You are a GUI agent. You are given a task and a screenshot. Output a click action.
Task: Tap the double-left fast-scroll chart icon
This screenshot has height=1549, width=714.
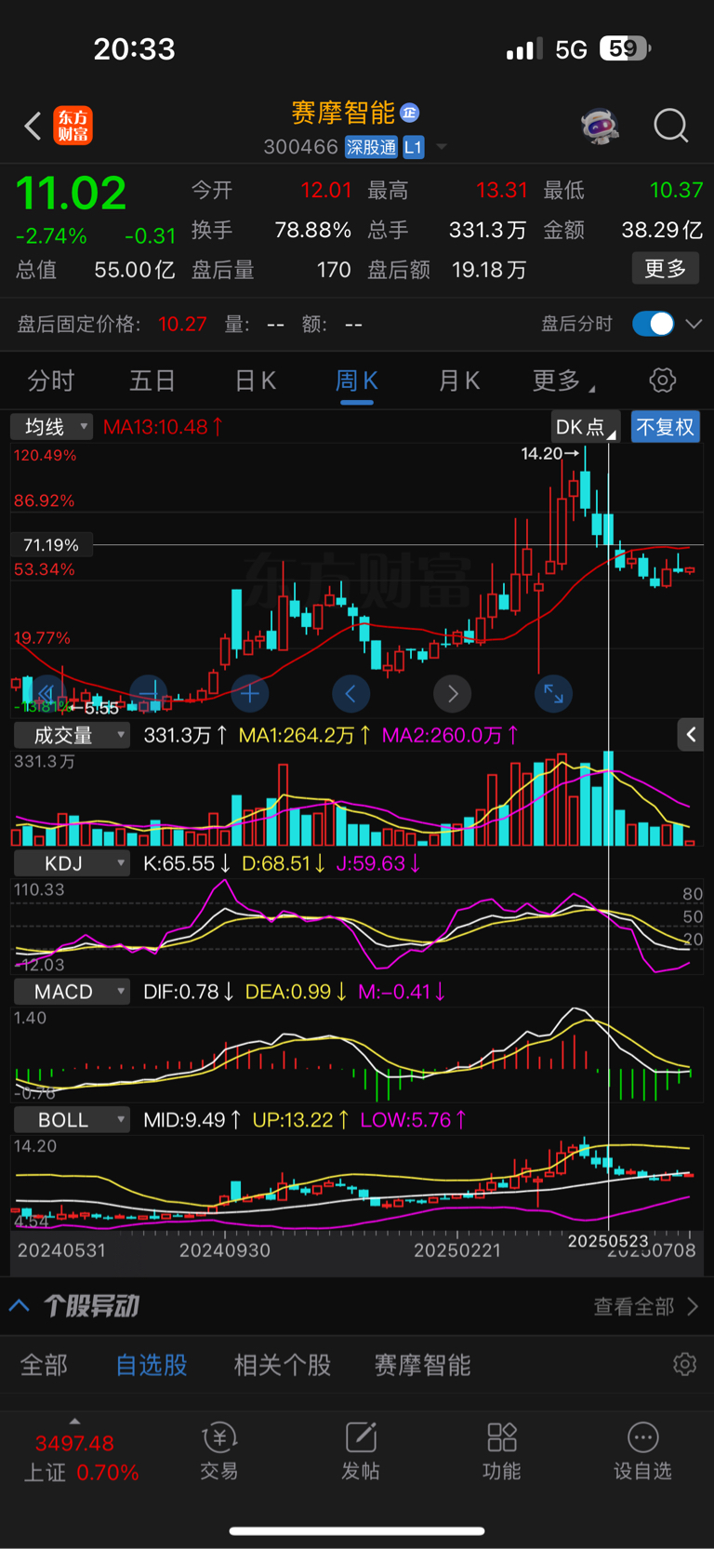(x=46, y=693)
